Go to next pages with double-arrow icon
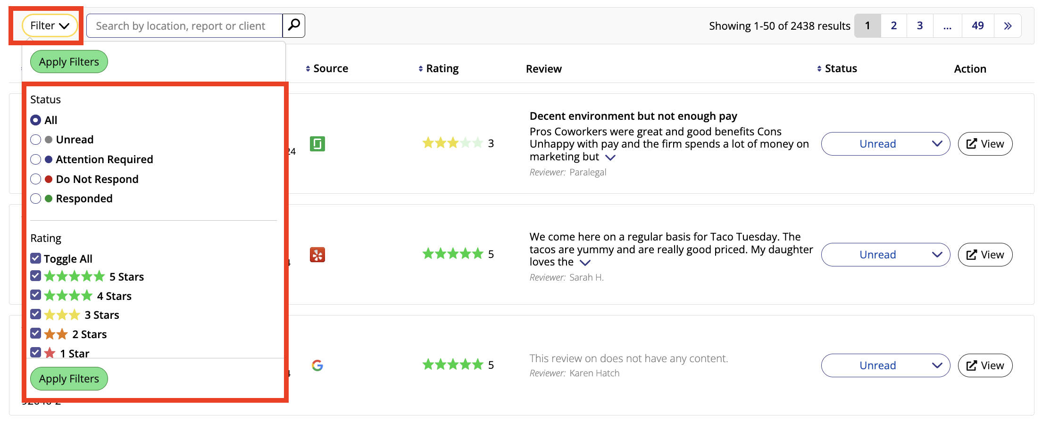The image size is (1042, 423). point(1007,26)
